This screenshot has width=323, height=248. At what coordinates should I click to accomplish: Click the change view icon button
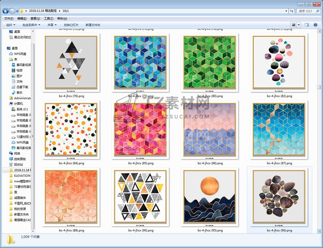click(293, 25)
